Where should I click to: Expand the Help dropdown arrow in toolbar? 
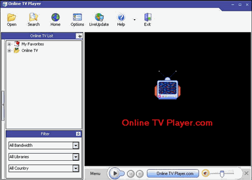click(134, 20)
